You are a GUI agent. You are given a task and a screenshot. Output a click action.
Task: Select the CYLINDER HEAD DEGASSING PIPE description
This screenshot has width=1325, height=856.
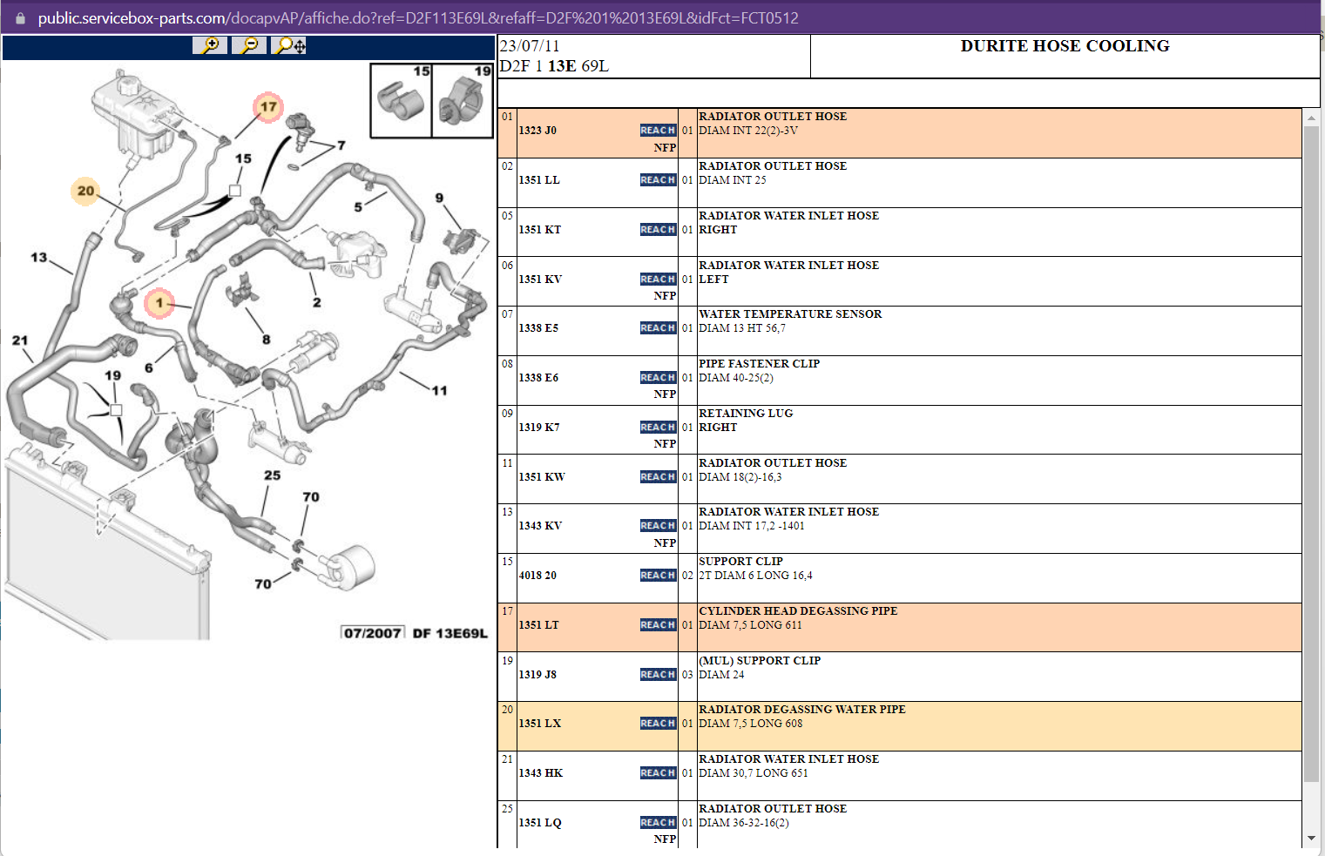pos(798,611)
